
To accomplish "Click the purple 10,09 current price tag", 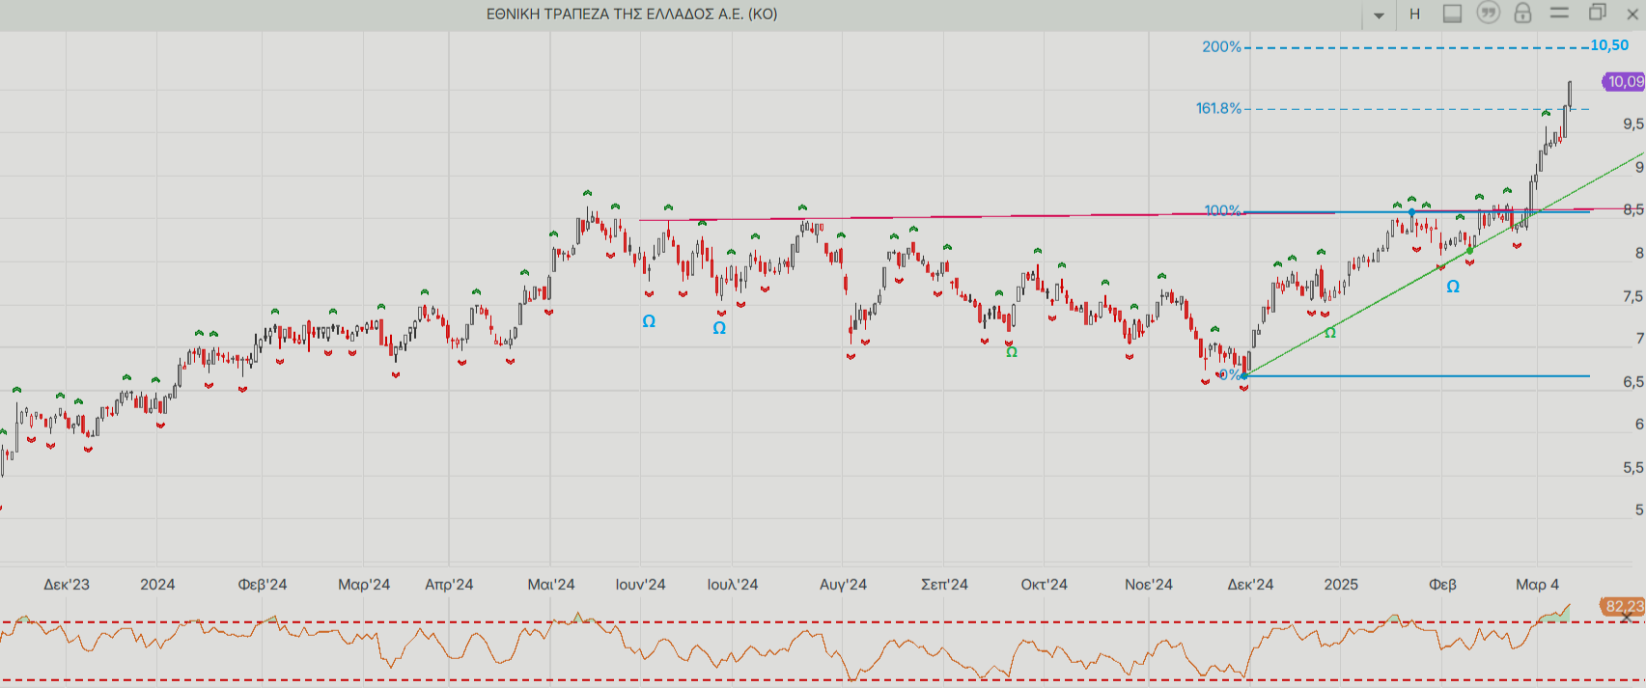I will point(1624,82).
